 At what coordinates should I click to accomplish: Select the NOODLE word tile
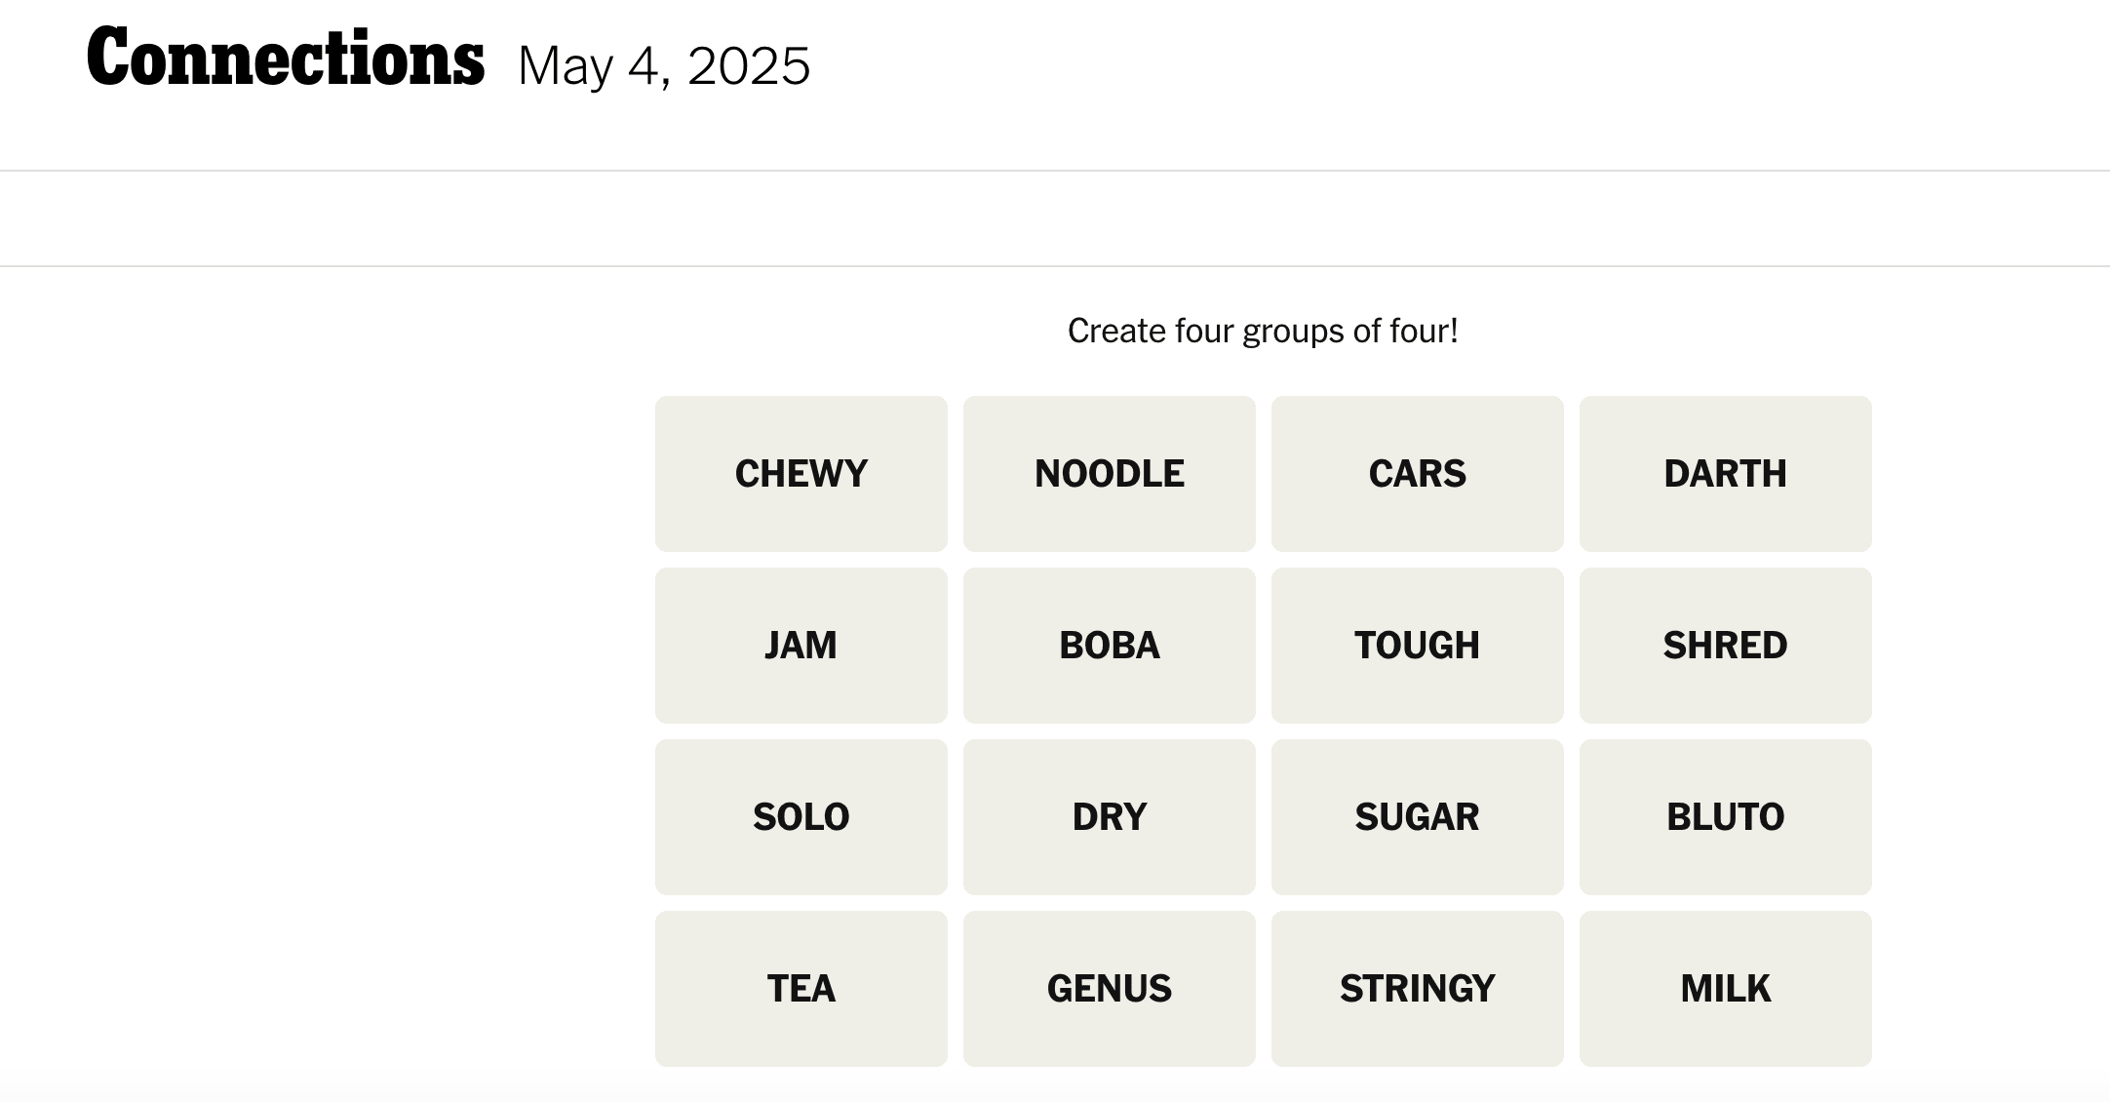(x=1109, y=474)
